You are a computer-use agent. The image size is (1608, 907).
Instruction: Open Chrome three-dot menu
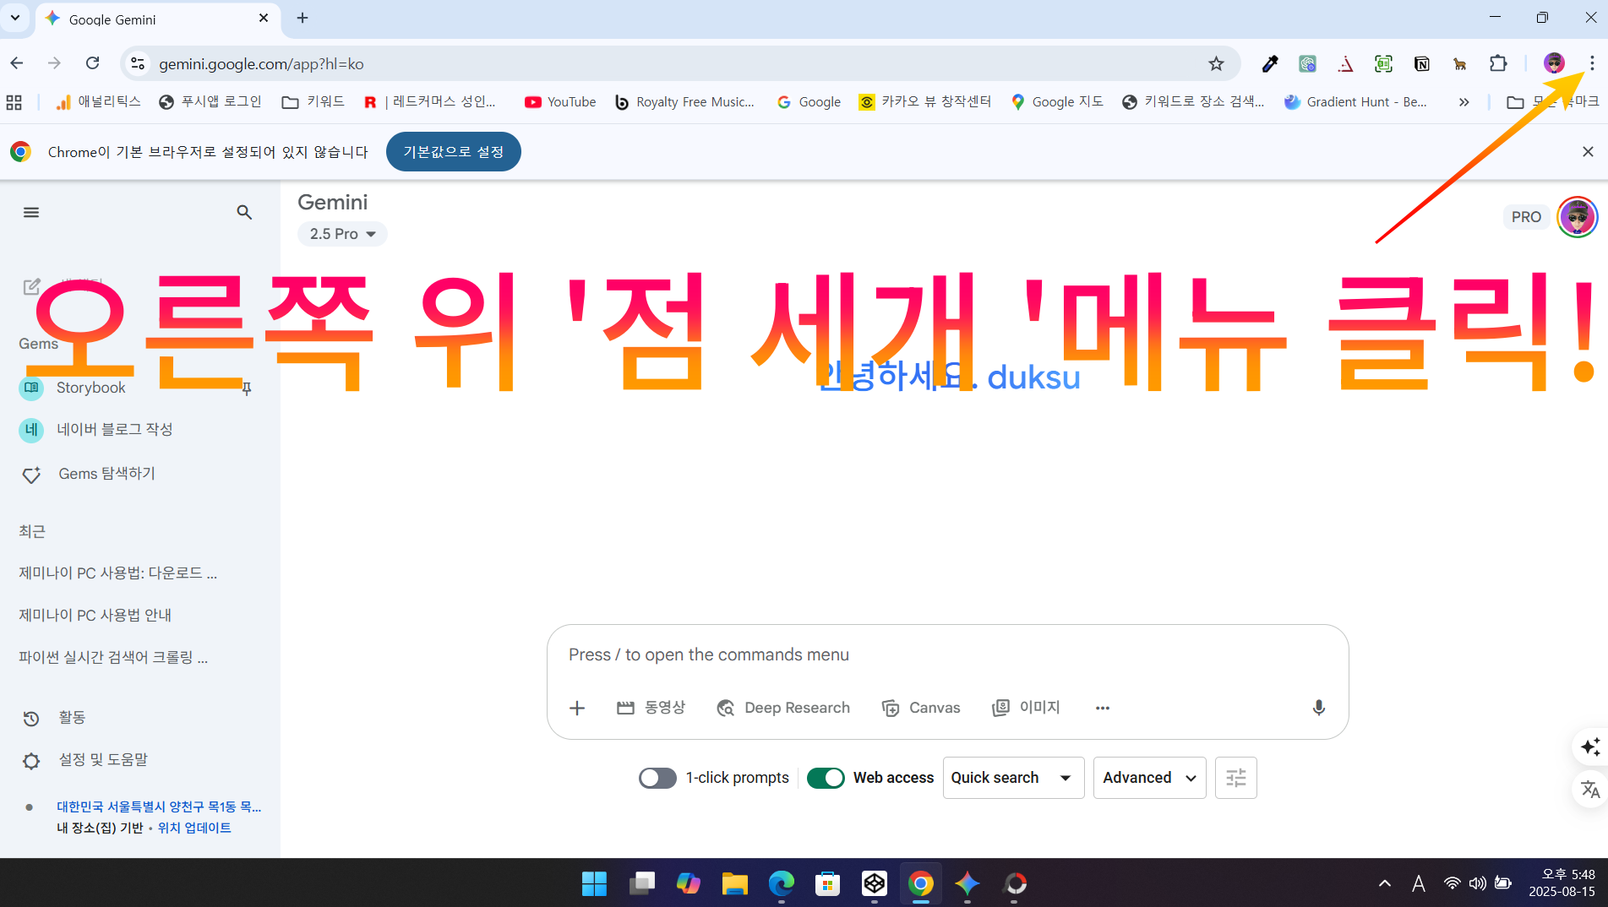(x=1591, y=63)
